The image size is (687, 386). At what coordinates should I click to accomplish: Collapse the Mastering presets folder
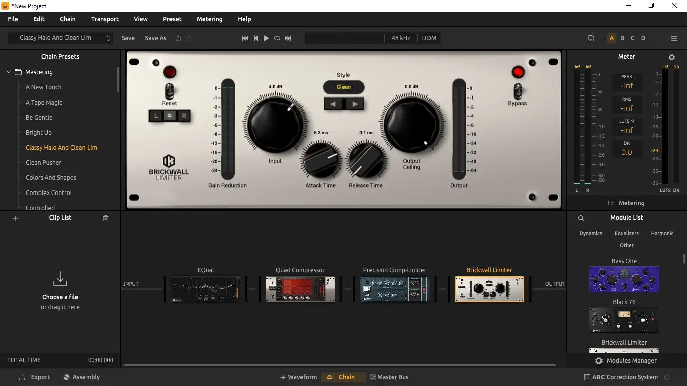click(x=8, y=72)
